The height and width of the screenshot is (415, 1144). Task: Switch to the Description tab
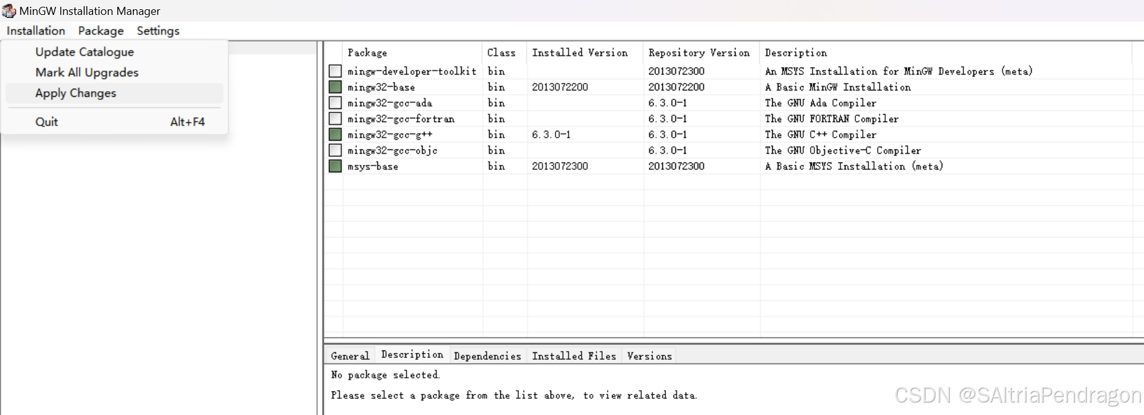point(412,354)
